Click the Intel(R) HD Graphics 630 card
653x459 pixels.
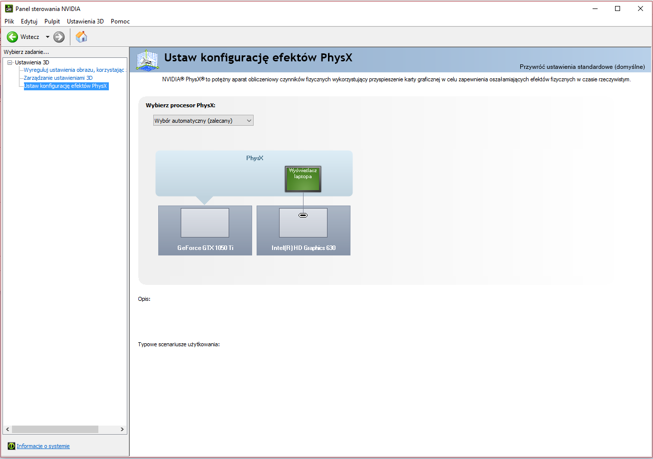304,230
